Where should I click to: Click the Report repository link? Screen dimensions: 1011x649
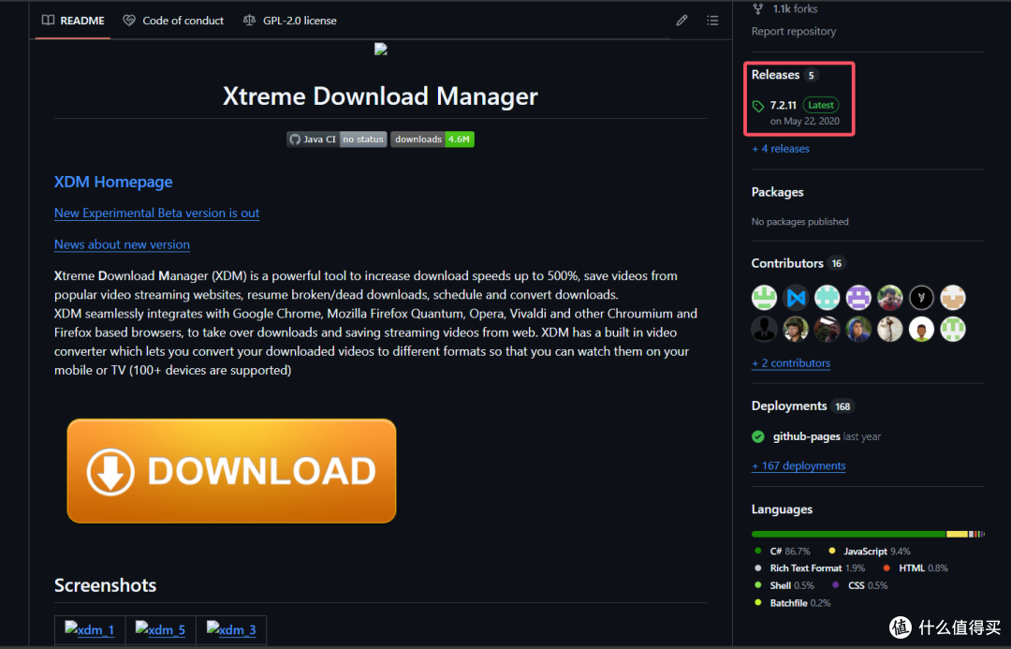(x=794, y=32)
